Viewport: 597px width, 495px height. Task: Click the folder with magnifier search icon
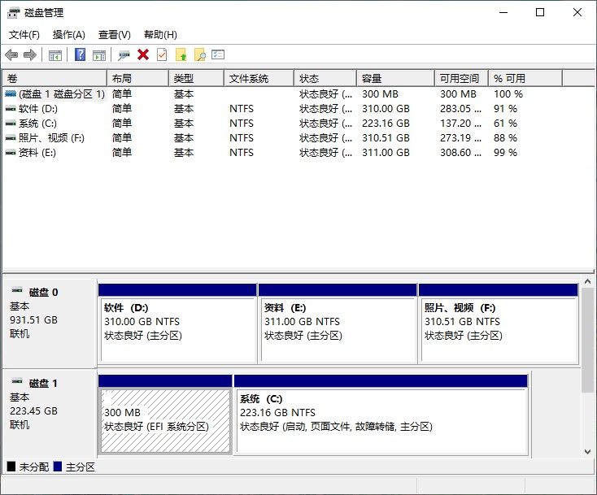[199, 55]
